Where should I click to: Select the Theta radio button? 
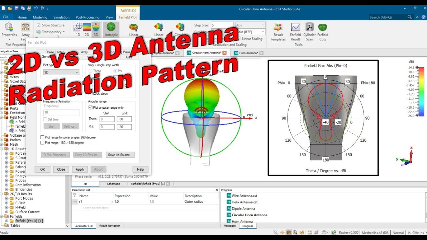point(90,71)
